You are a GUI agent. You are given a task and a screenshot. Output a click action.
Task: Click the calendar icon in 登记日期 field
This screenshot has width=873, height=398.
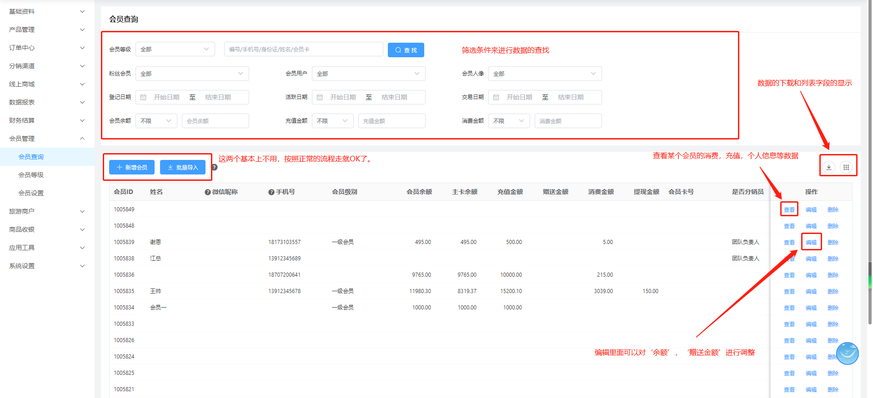click(143, 97)
